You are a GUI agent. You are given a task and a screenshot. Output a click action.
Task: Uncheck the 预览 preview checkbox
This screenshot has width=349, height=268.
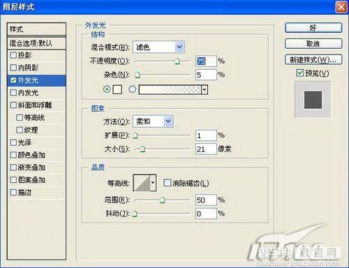300,73
